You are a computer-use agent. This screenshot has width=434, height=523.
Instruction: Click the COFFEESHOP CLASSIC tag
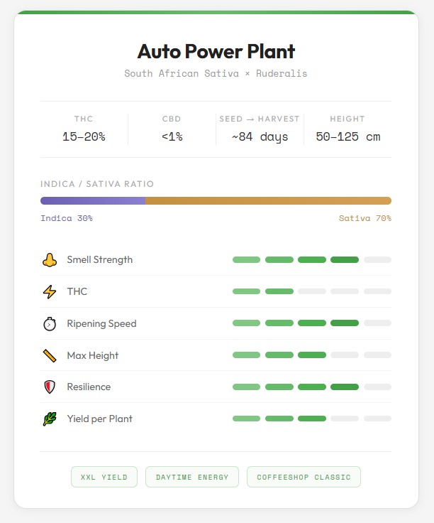pos(304,477)
